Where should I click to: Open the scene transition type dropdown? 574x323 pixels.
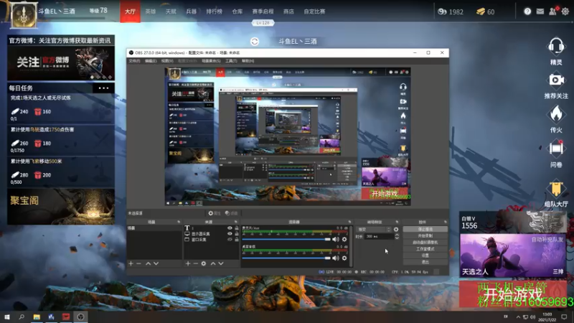point(373,230)
